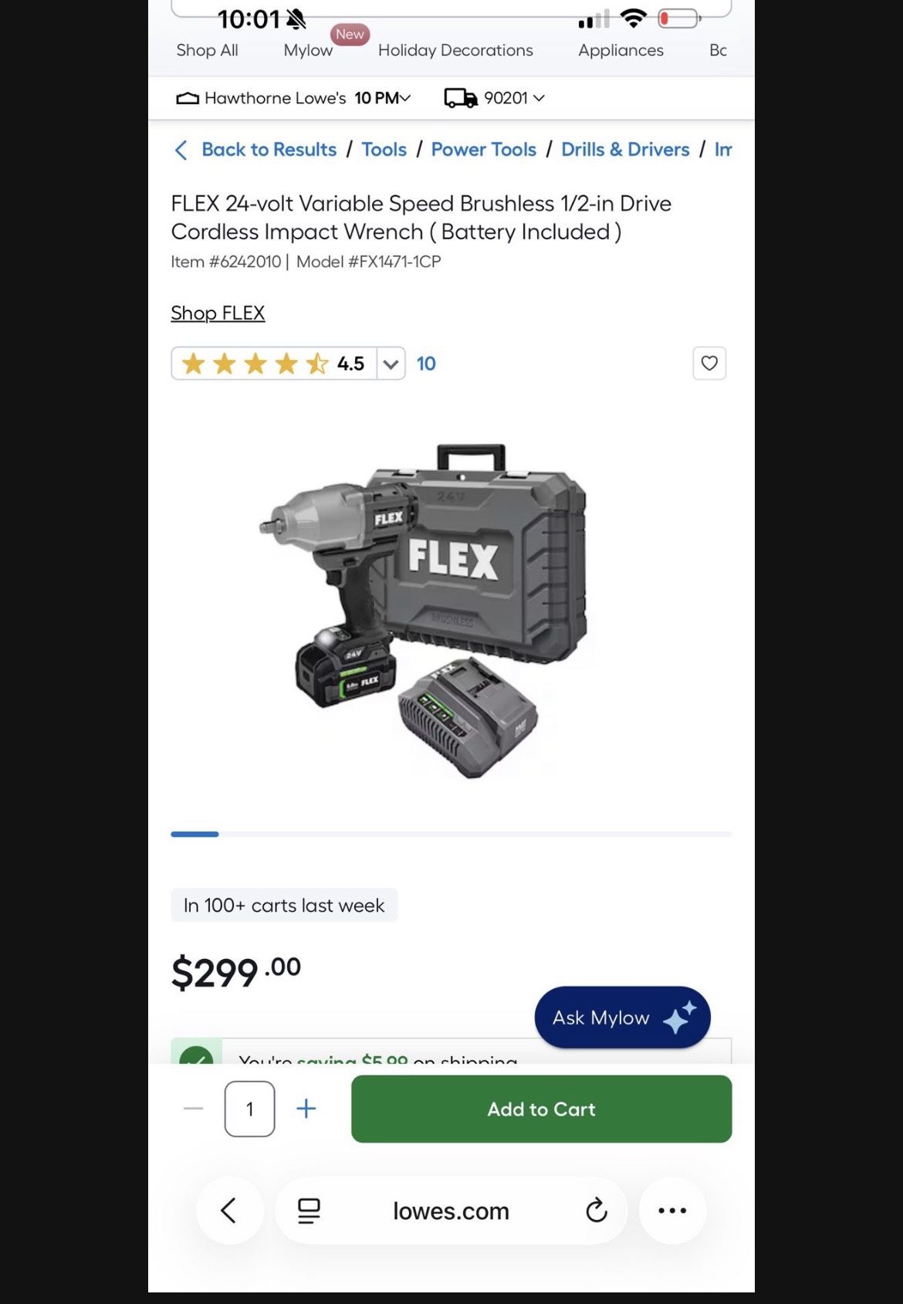903x1304 pixels.
Task: Go to the Appliances tab
Action: point(621,50)
